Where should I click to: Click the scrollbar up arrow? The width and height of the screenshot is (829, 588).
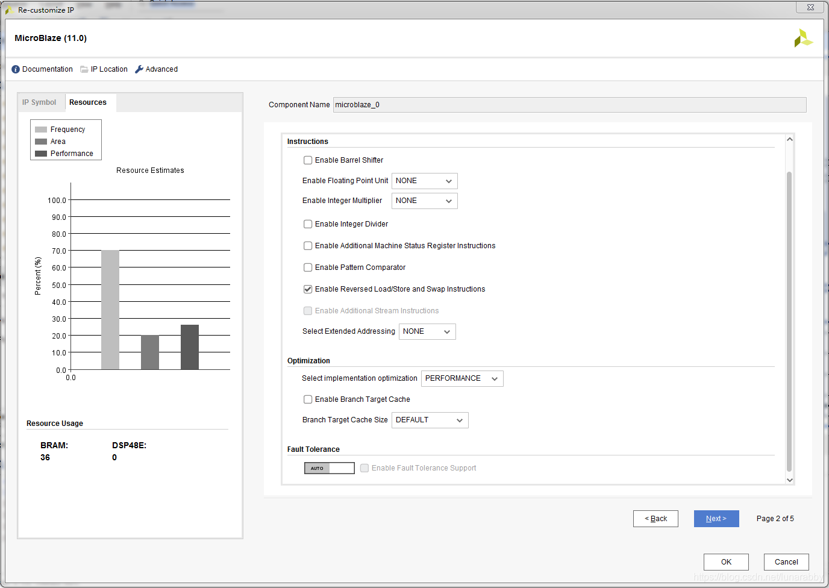(x=790, y=140)
